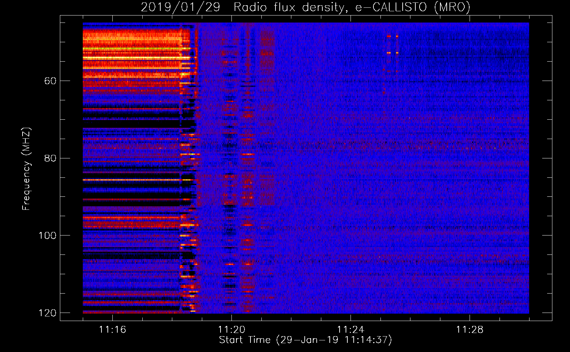Viewport: 570px width, 352px height.
Task: Click the 11:28 time tick label
Action: pos(470,330)
